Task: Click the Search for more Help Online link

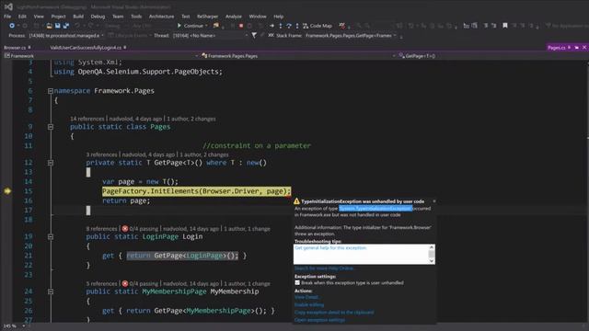Action: tap(324, 268)
